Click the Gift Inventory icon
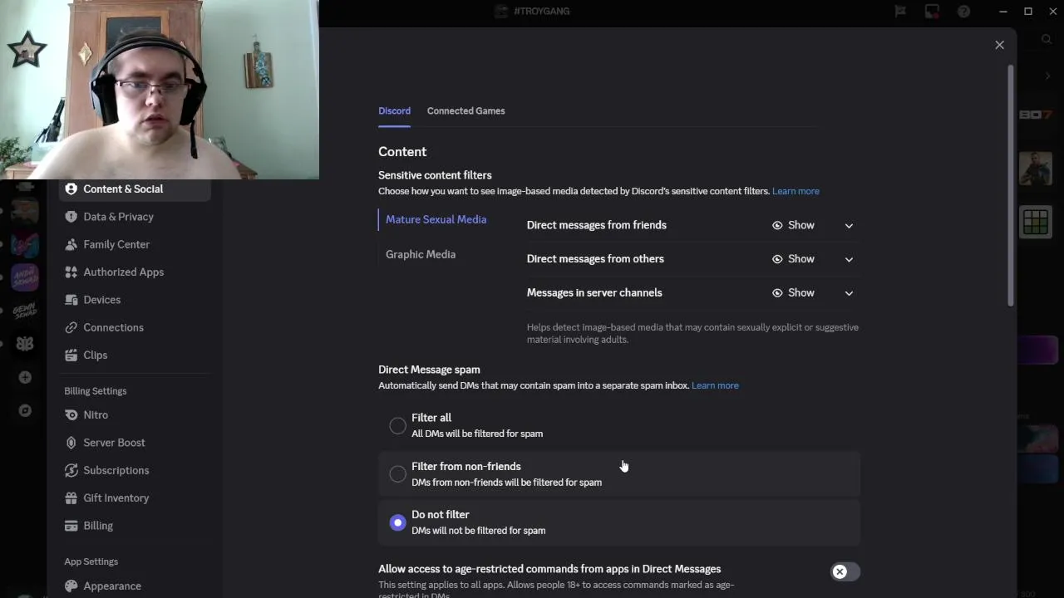This screenshot has height=598, width=1064. 71,498
